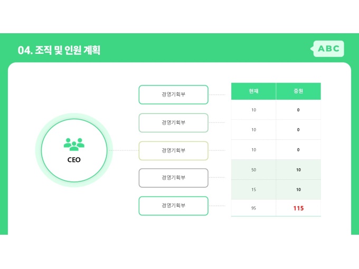Screen dimensions: 359x269
Task: Click the people group icon above CEO
Action: coord(74,143)
